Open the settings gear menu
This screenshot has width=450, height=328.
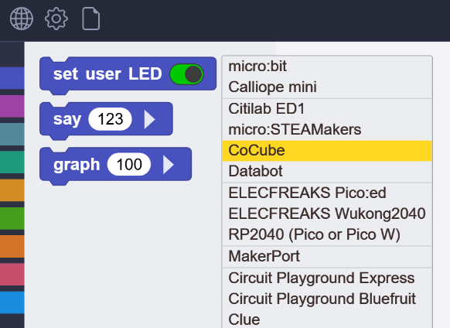pos(56,19)
